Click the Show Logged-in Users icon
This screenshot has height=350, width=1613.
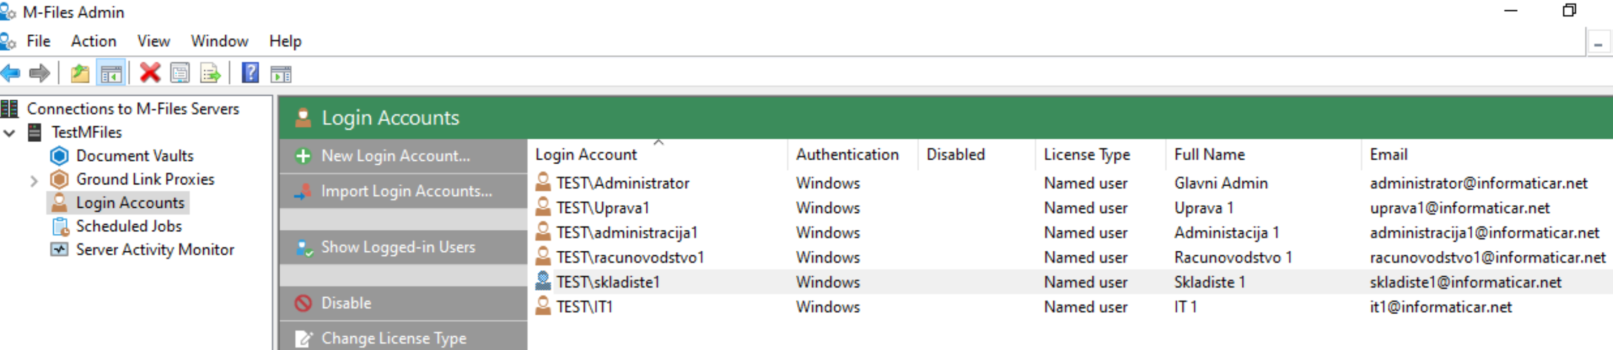point(304,247)
